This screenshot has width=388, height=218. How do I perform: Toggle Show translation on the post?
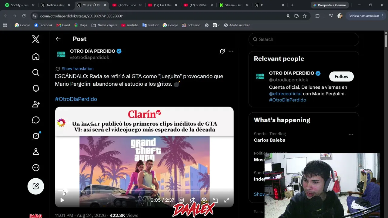[x=74, y=69]
